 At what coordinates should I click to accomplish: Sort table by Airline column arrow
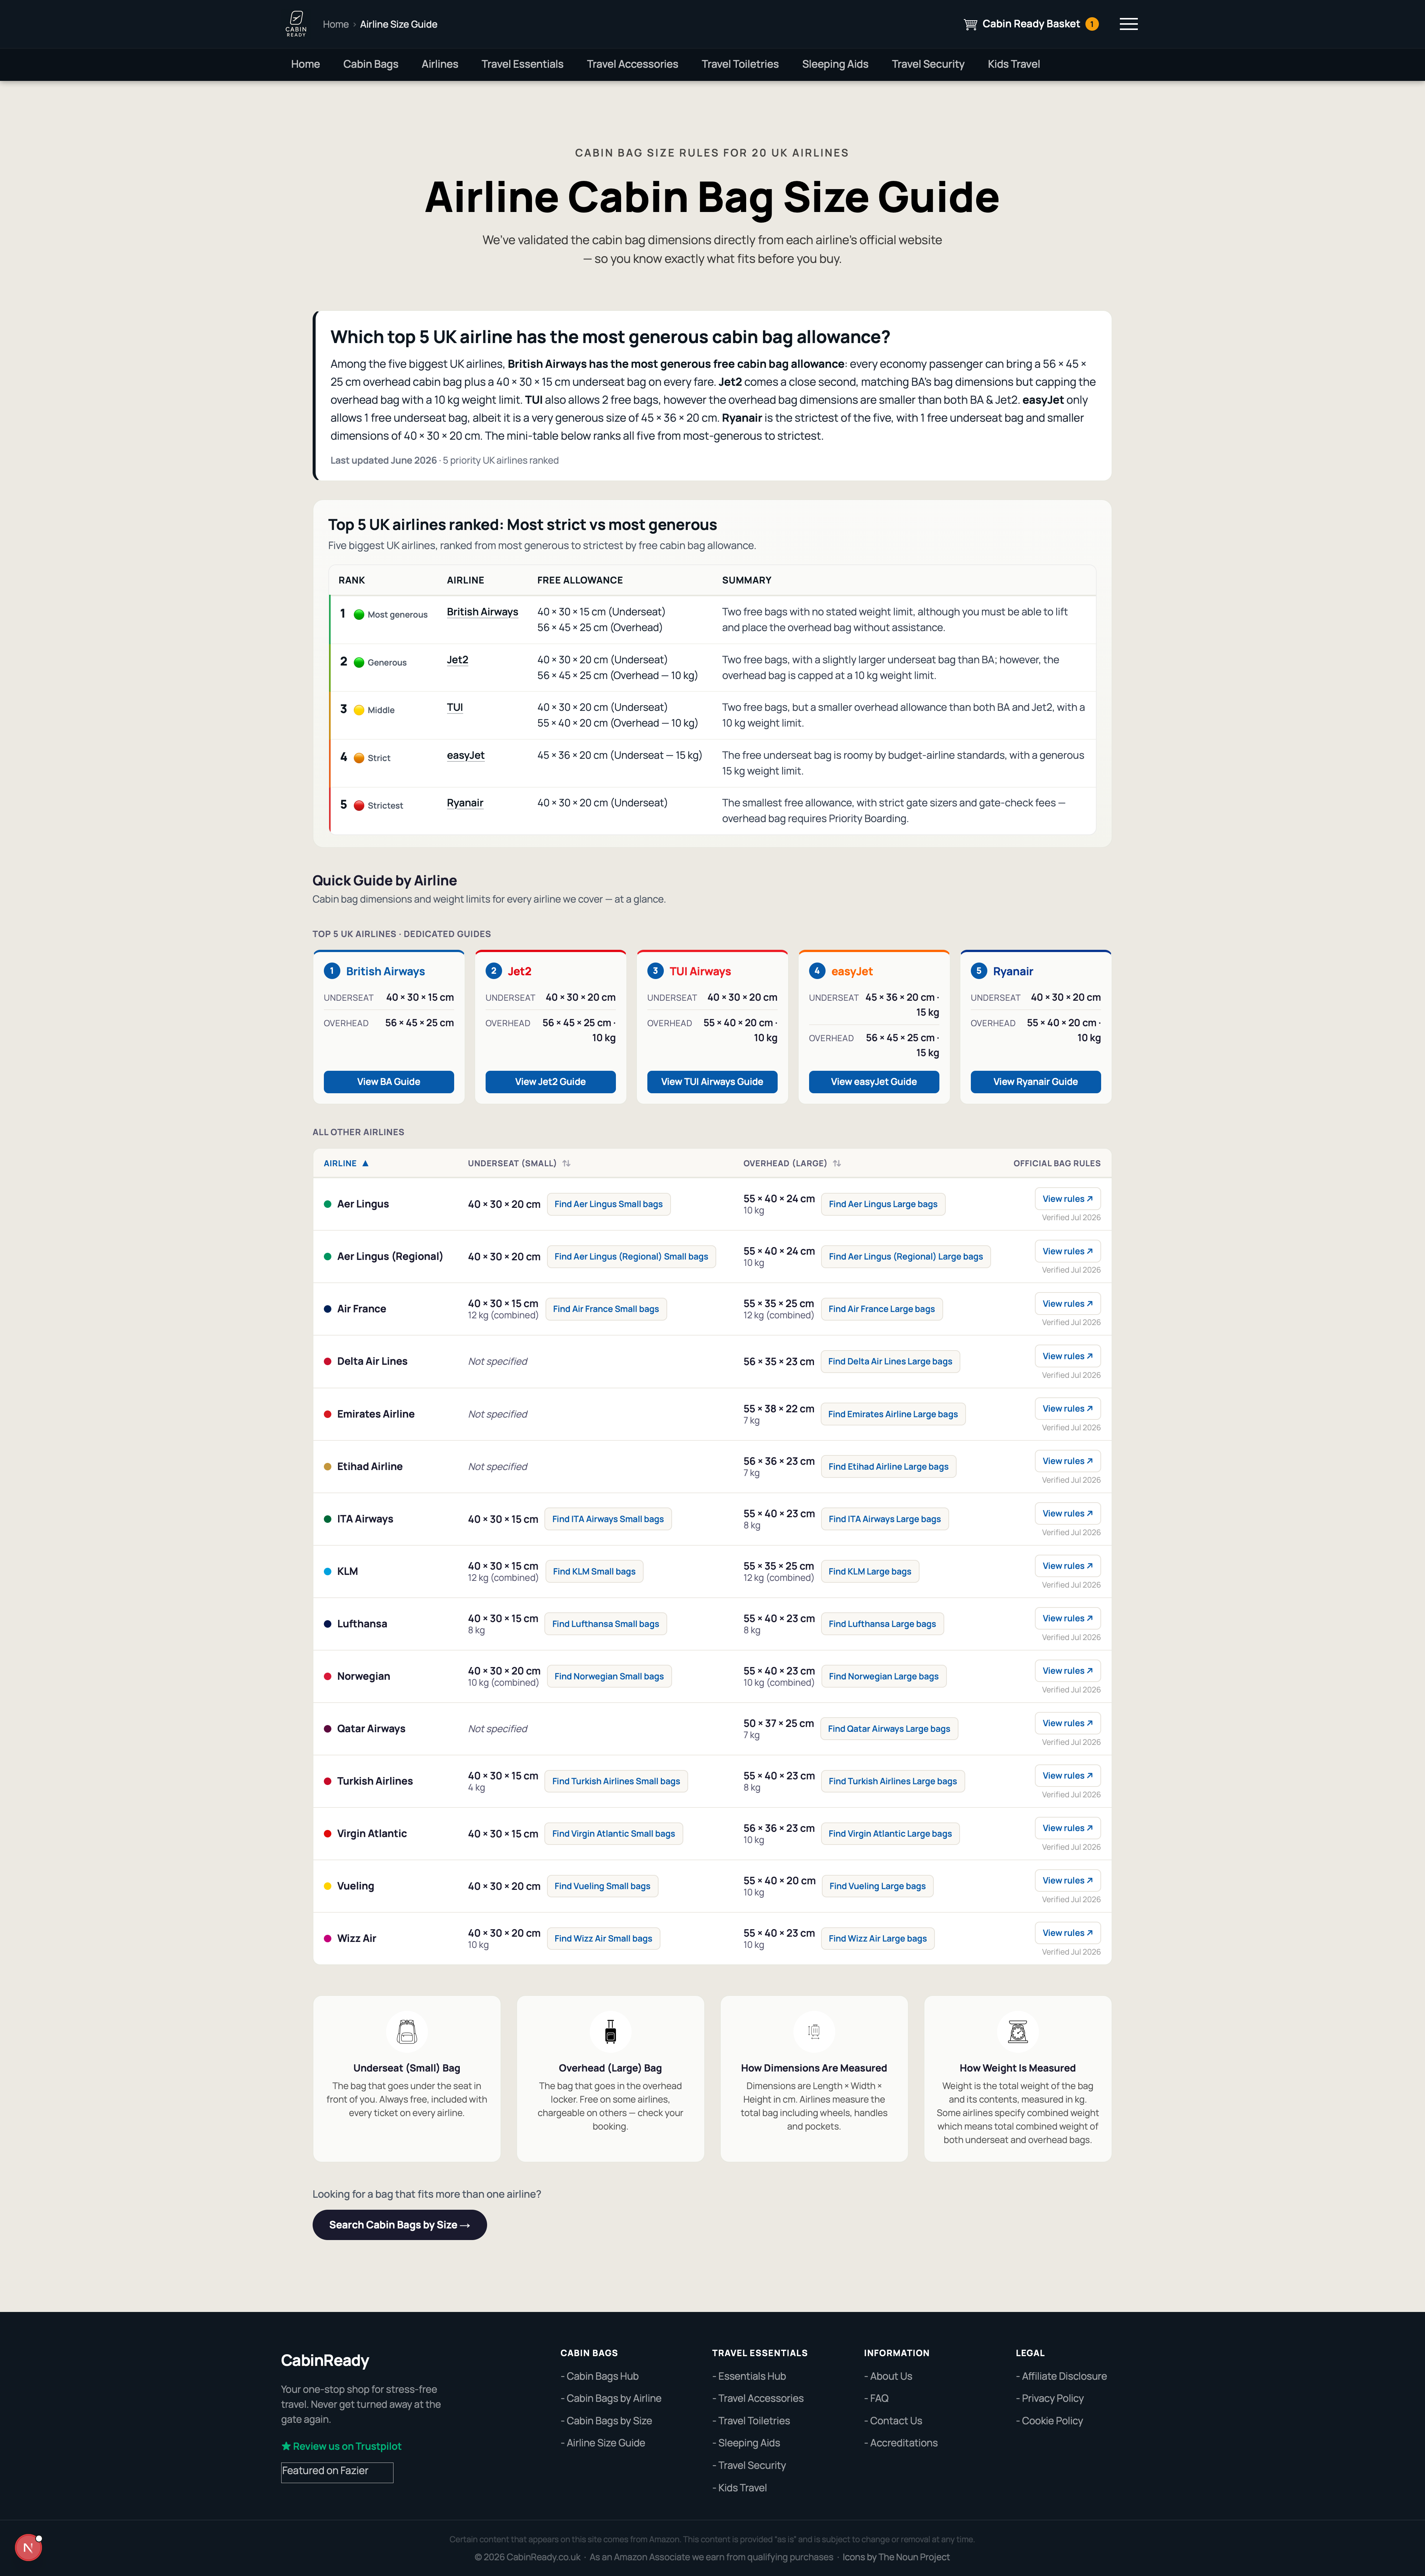click(x=365, y=1163)
